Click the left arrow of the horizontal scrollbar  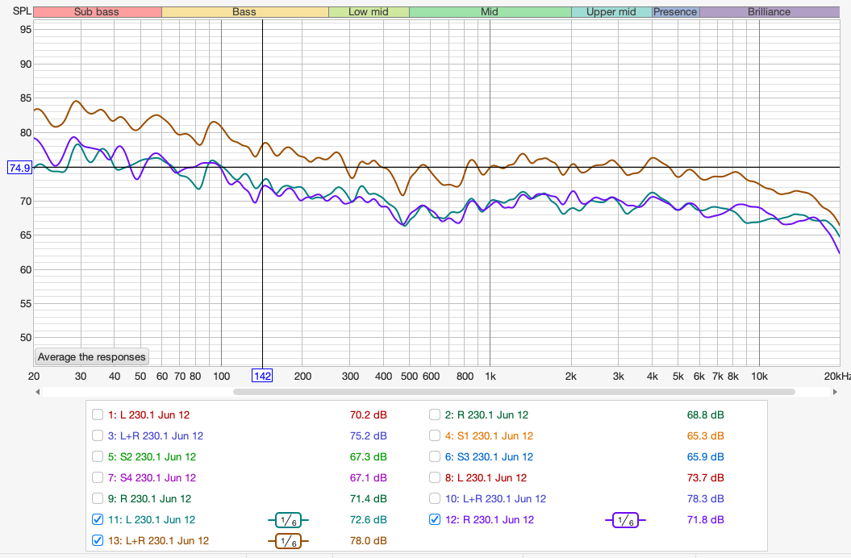coord(38,392)
